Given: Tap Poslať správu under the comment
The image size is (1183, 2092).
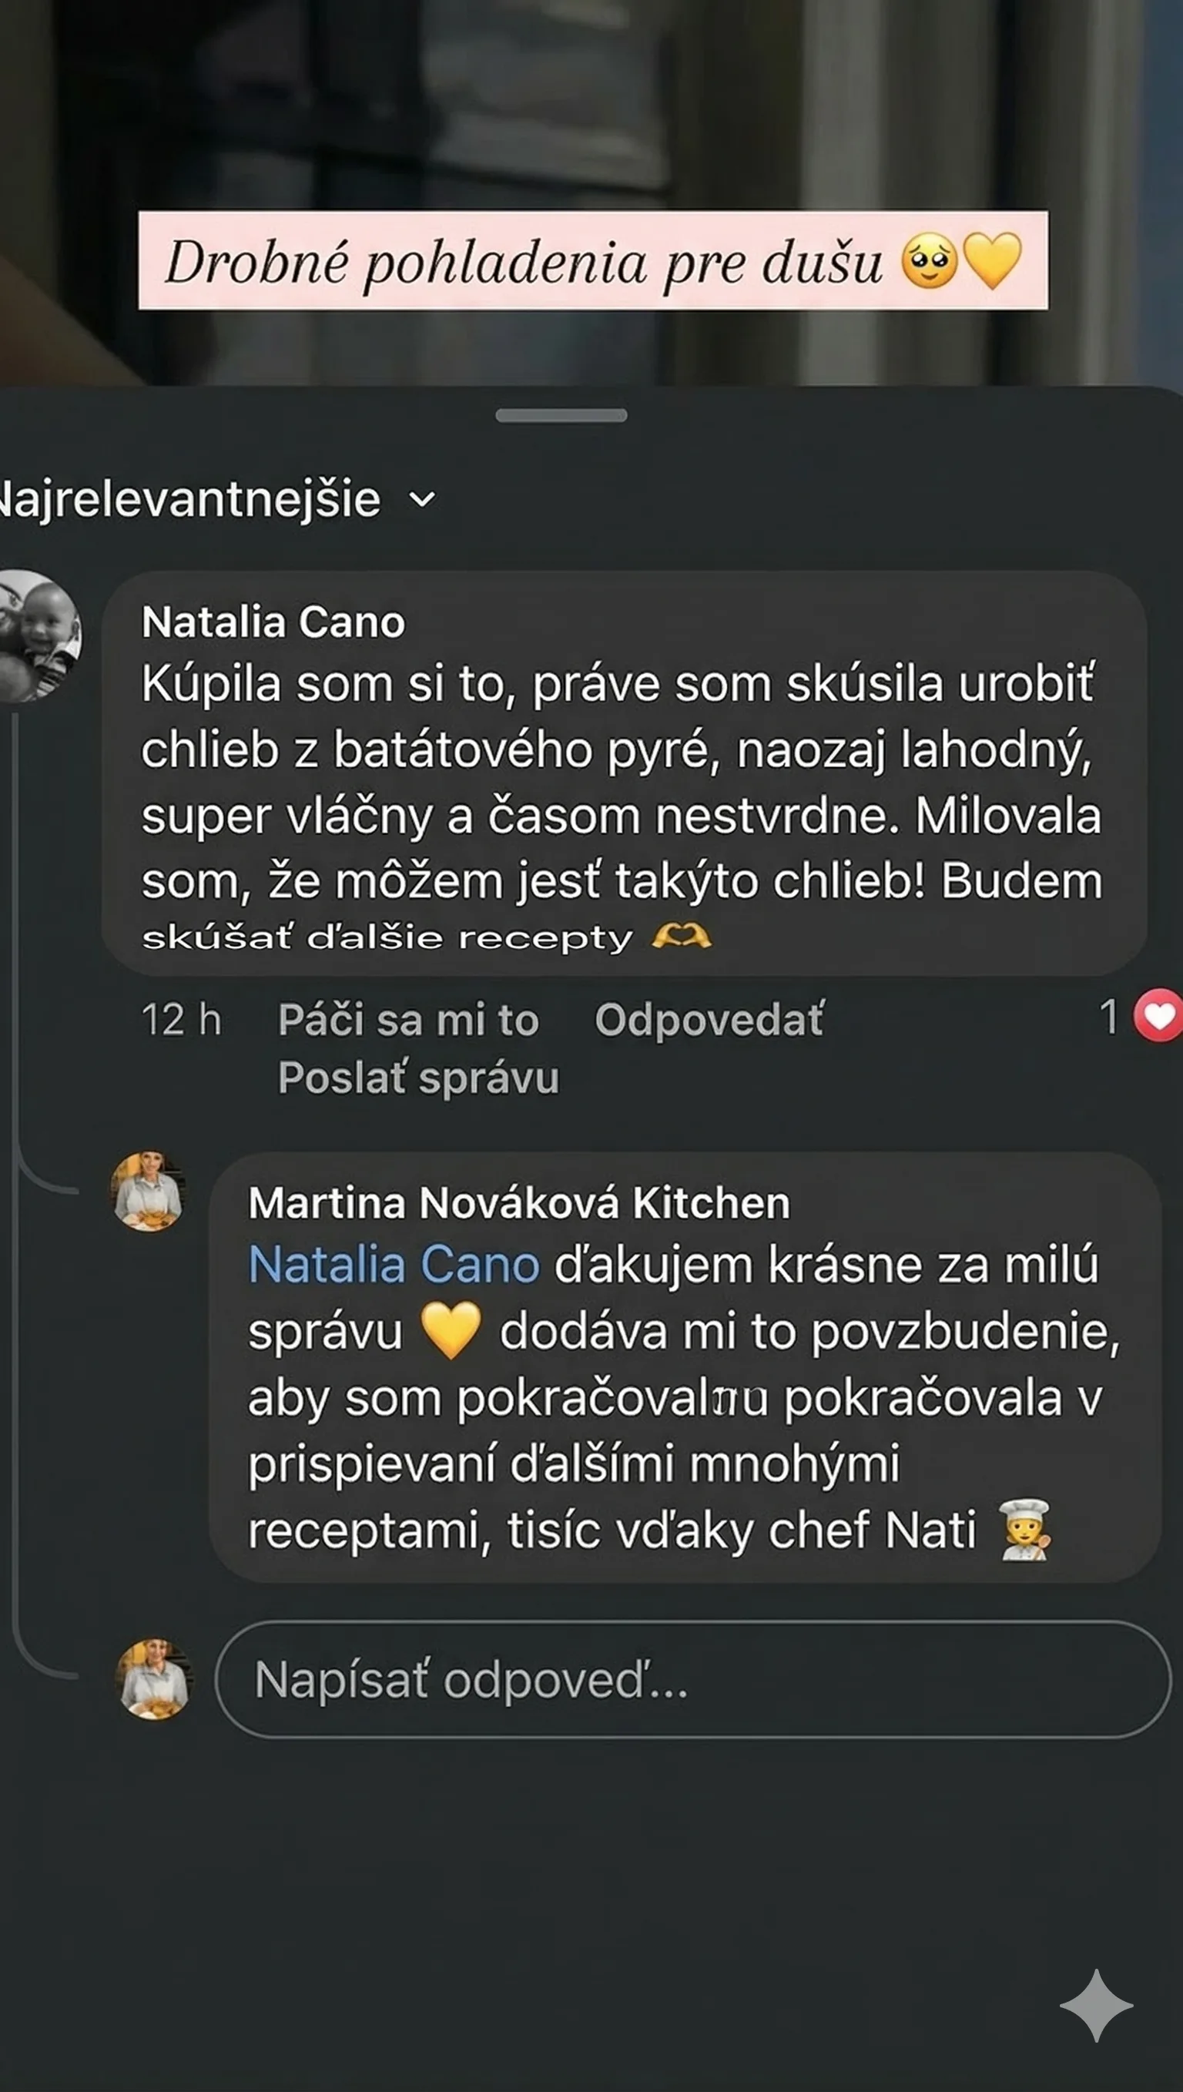Looking at the screenshot, I should click(x=418, y=1078).
